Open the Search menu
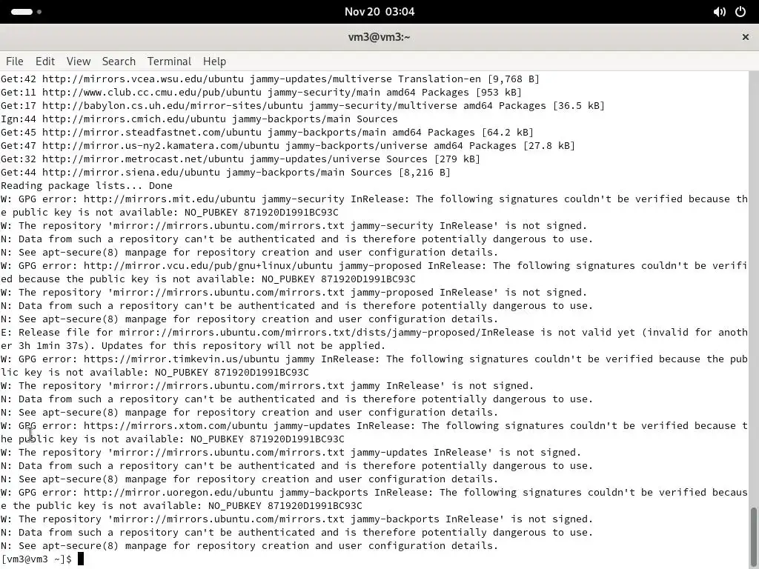 point(119,61)
